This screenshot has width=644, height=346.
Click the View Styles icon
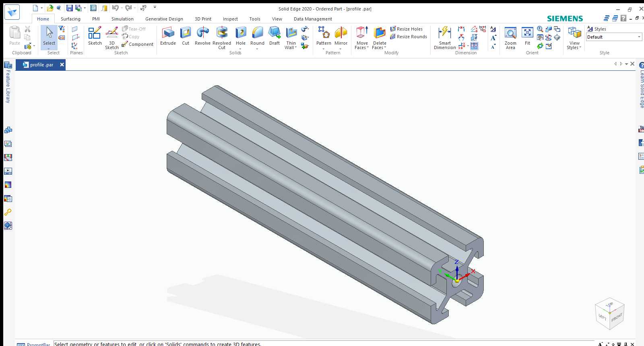pyautogui.click(x=574, y=33)
